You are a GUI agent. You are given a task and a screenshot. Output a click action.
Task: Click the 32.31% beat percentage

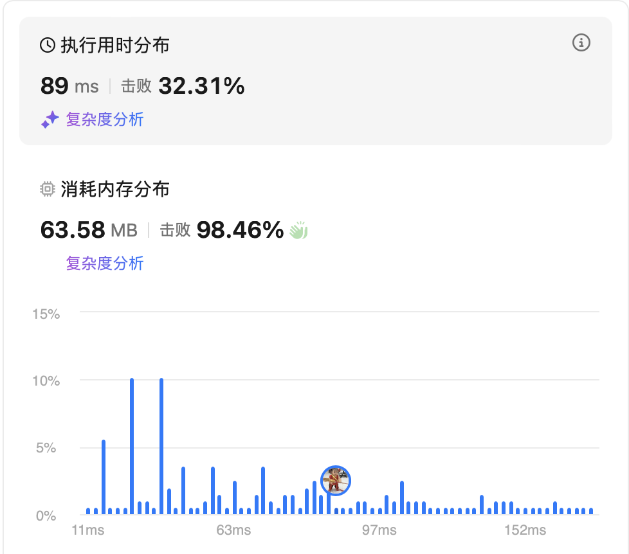tap(201, 85)
